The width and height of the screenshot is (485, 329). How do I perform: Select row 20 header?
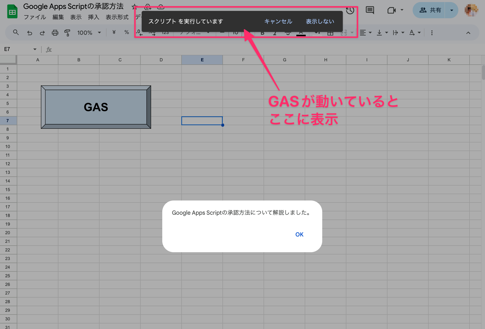tap(8, 233)
